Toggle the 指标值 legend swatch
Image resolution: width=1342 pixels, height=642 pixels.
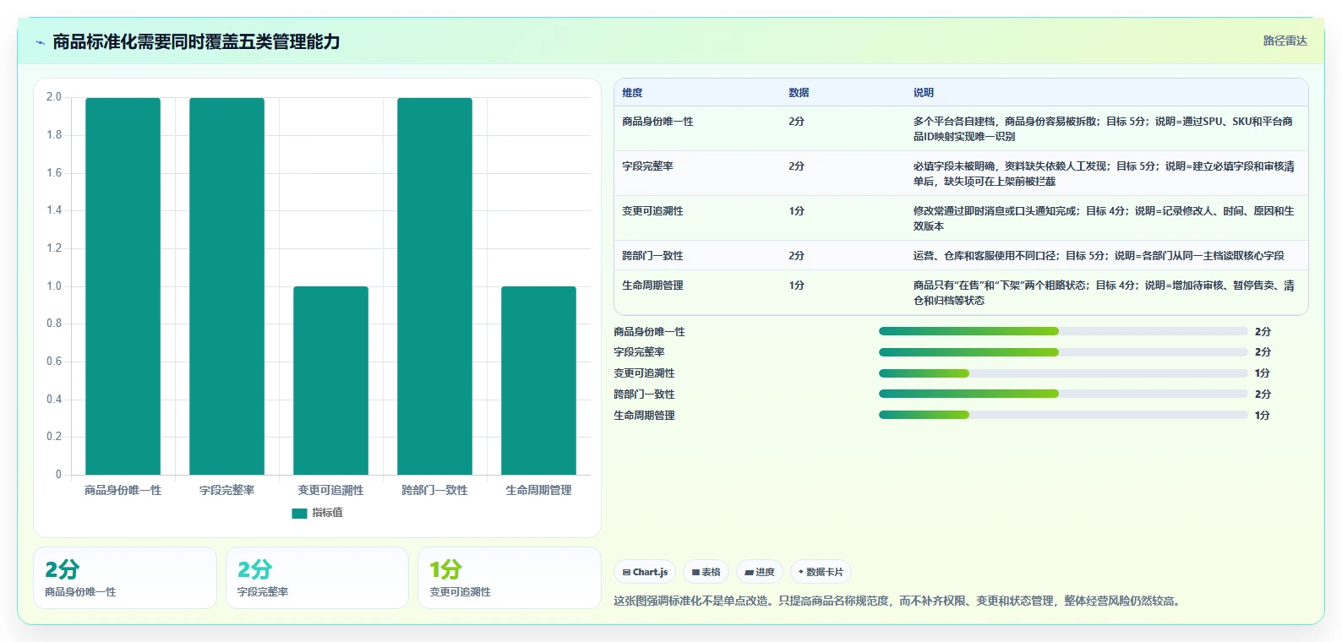pos(299,513)
